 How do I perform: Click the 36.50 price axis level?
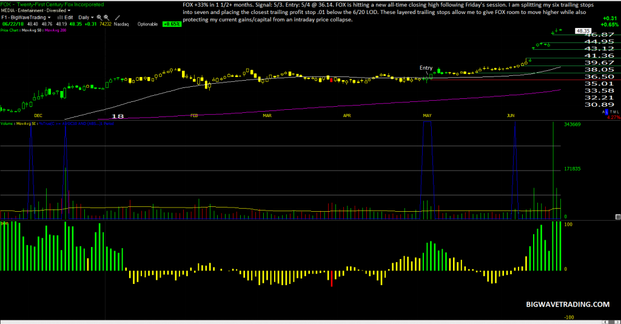(x=599, y=77)
